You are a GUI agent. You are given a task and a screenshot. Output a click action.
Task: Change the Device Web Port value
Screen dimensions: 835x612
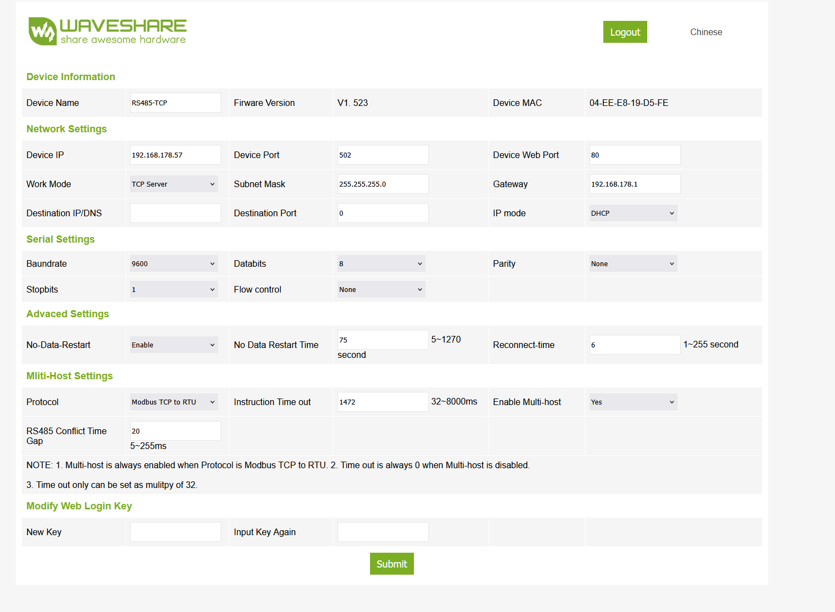coord(635,155)
